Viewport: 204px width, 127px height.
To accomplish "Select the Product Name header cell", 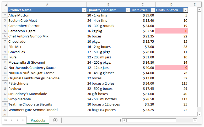I will pos(47,10).
